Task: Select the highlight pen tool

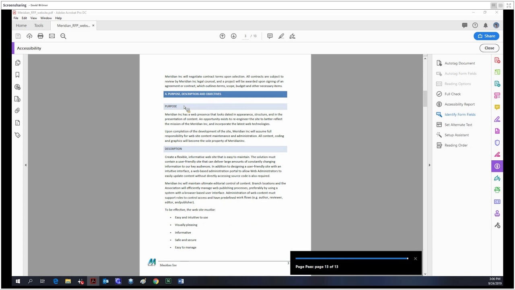Action: coord(281,36)
